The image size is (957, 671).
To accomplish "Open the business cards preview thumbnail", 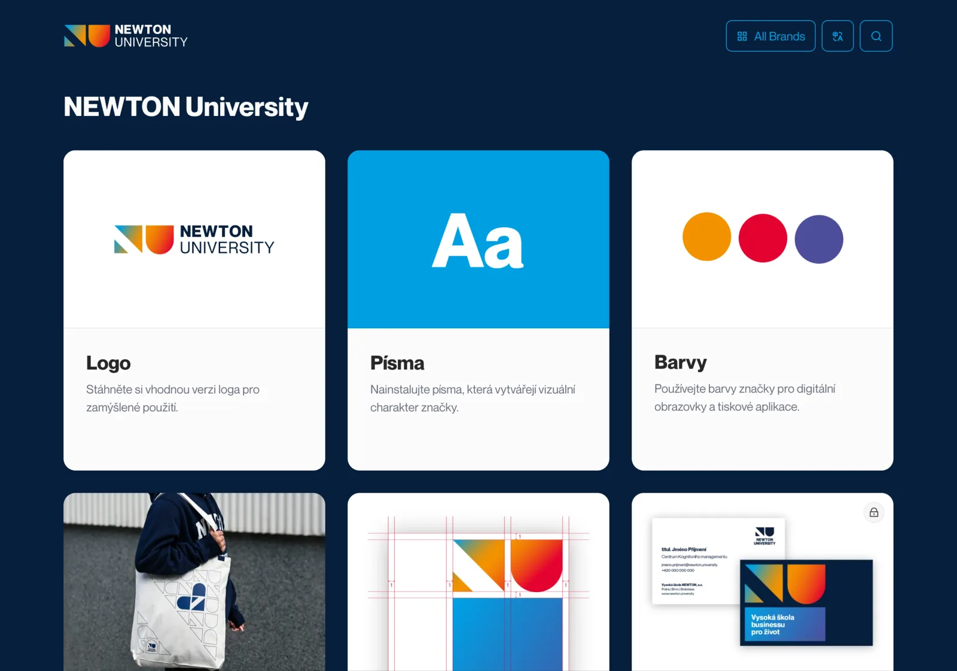I will tap(763, 582).
